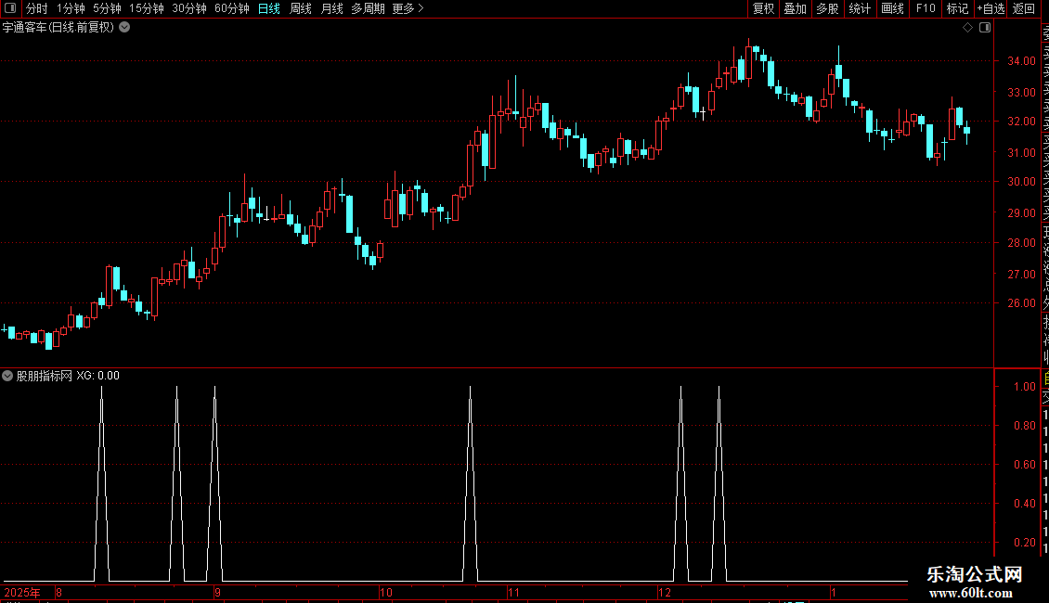Select the 30分钟 period tab

188,8
